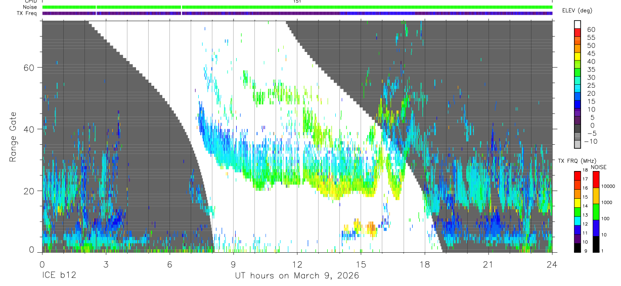Click the 'ELEV (deg)' colorbar title
Image resolution: width=621 pixels, height=286 pixels.
pyautogui.click(x=578, y=10)
